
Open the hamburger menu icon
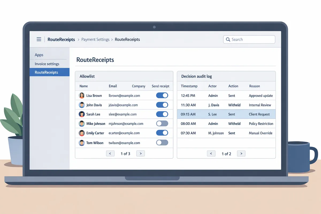click(39, 39)
